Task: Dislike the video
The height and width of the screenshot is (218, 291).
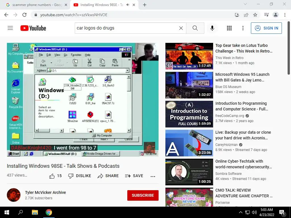Action: [x=80, y=176]
